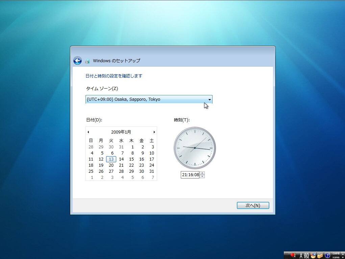
Task: Choose date 19 in the calendar
Action: [101, 165]
